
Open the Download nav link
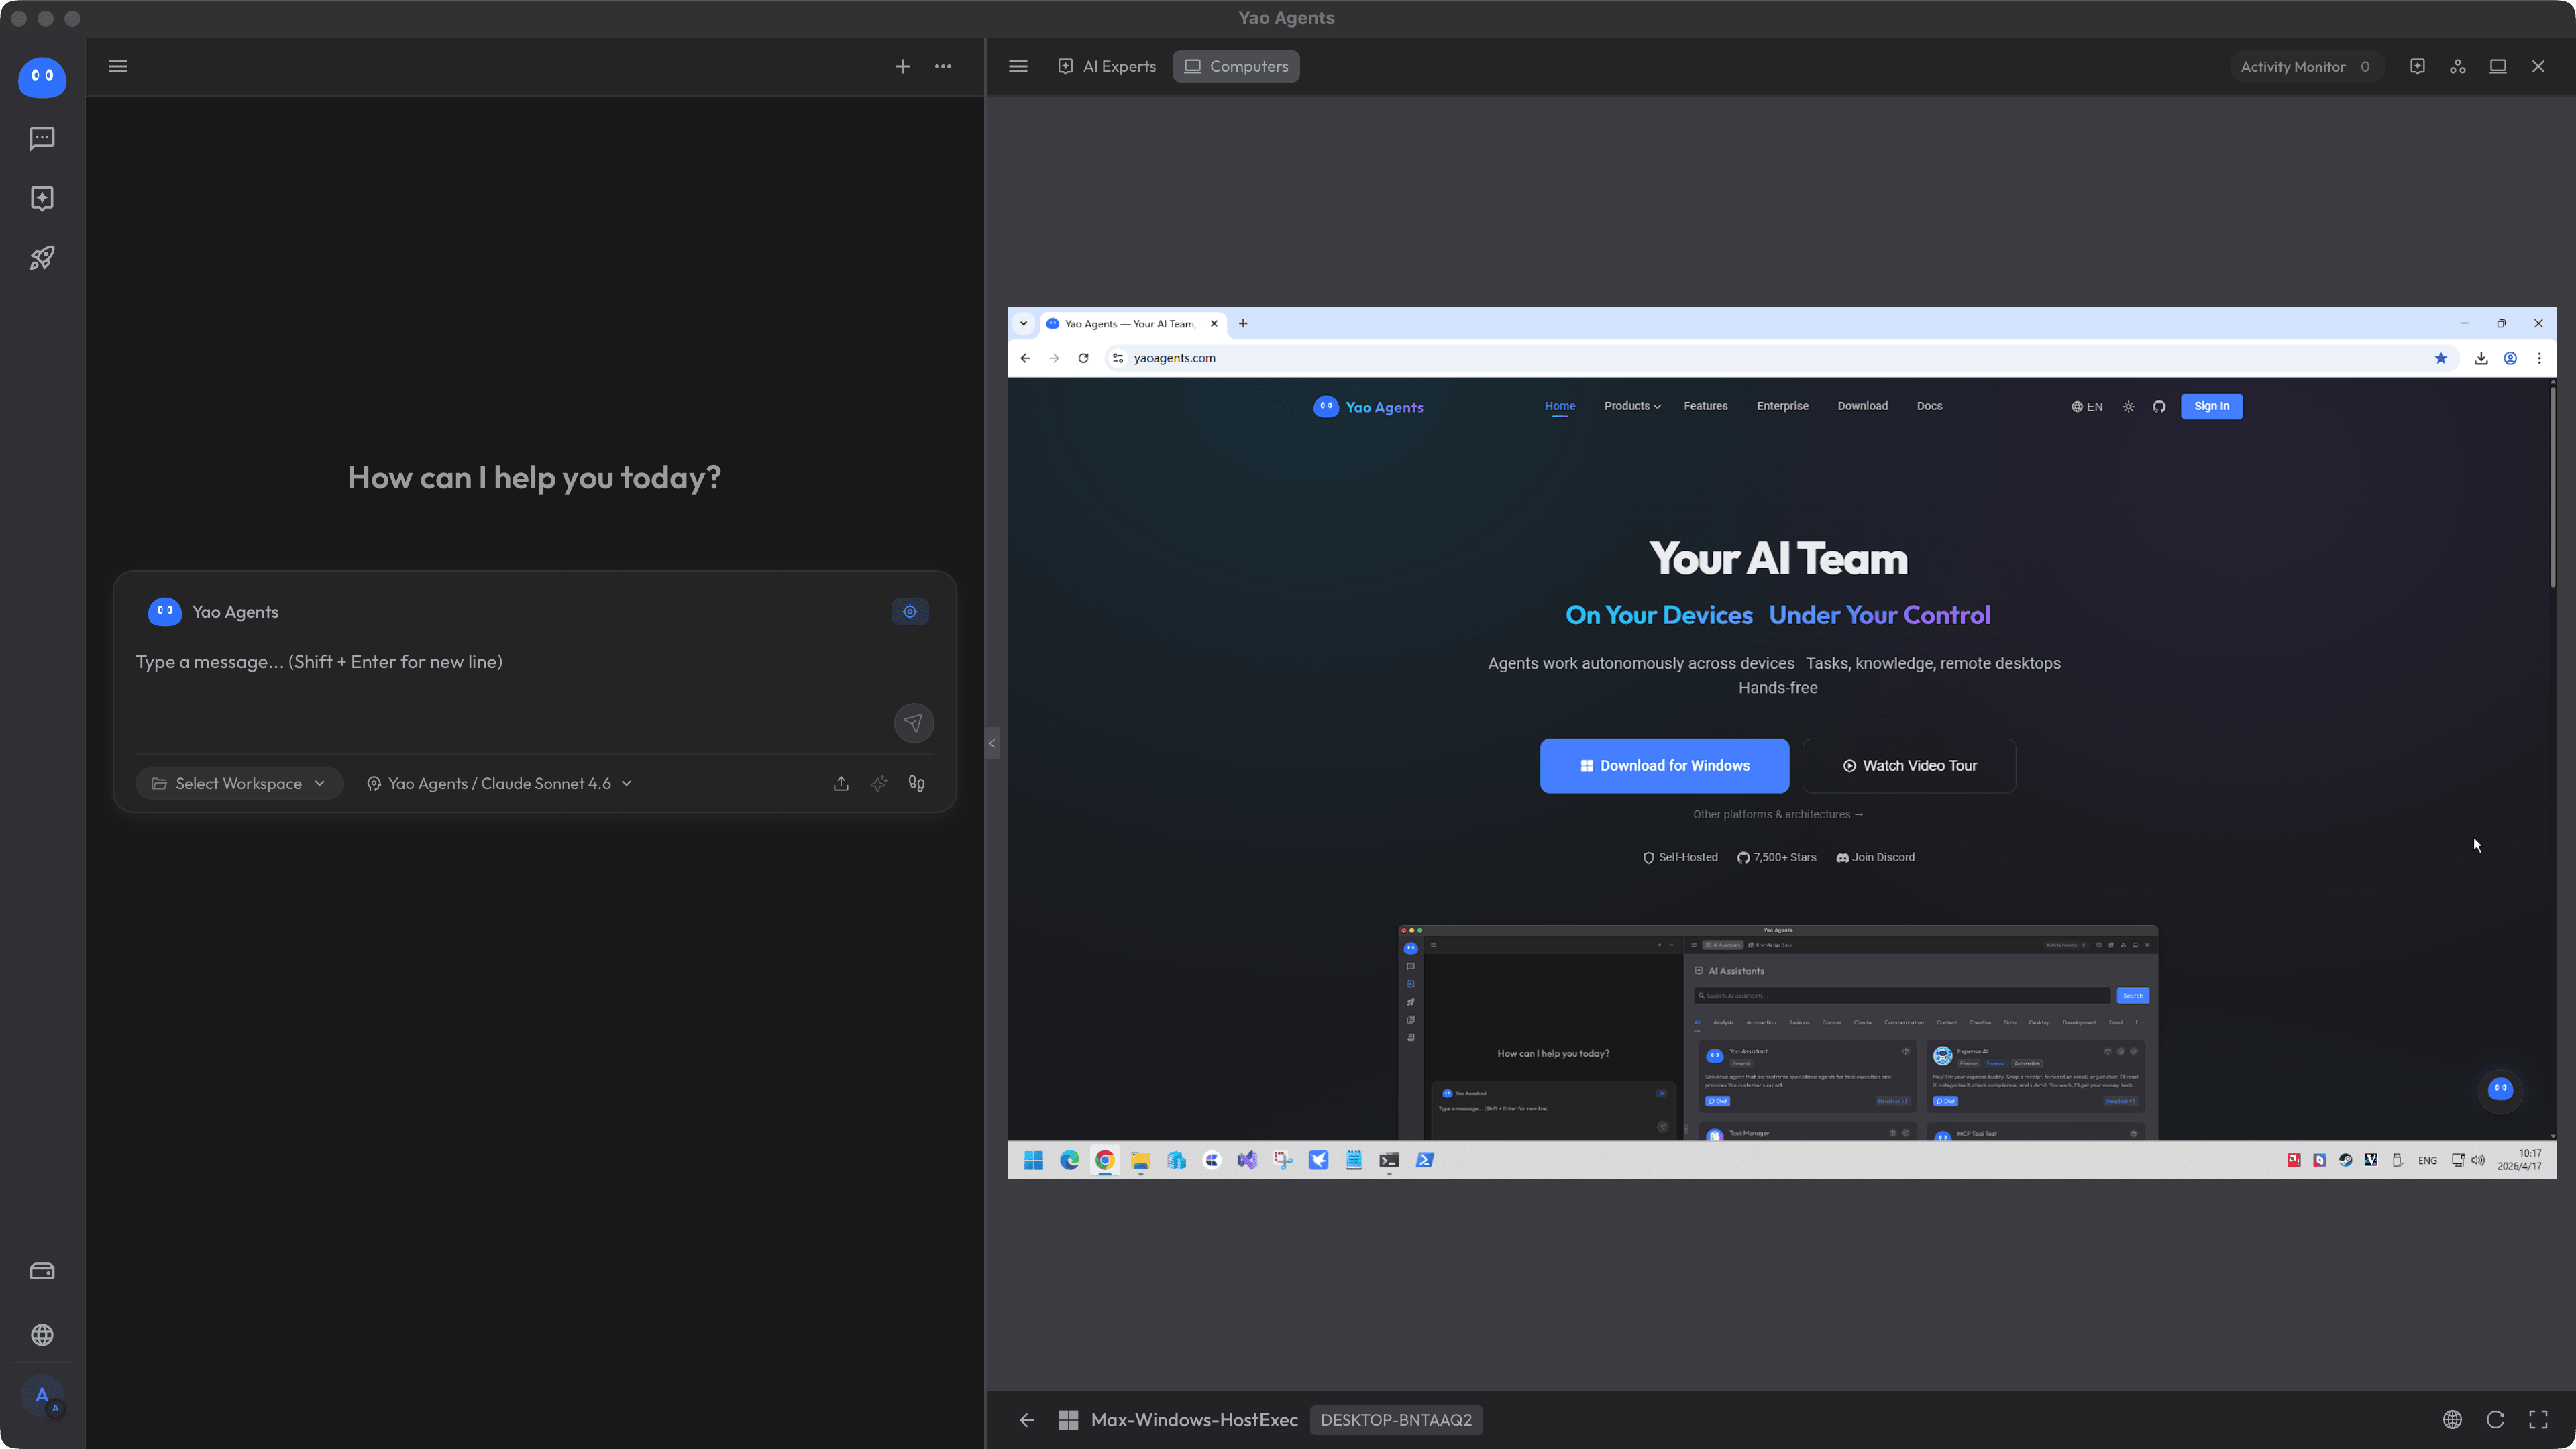[1862, 406]
